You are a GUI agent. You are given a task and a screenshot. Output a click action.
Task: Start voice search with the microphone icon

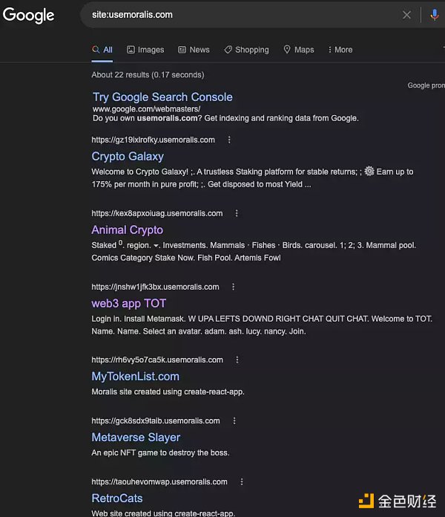(x=435, y=15)
